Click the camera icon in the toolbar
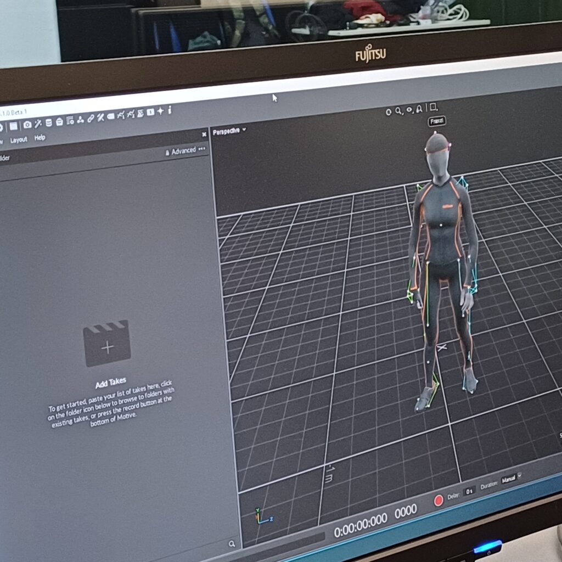Image resolution: width=562 pixels, height=562 pixels. (27, 125)
